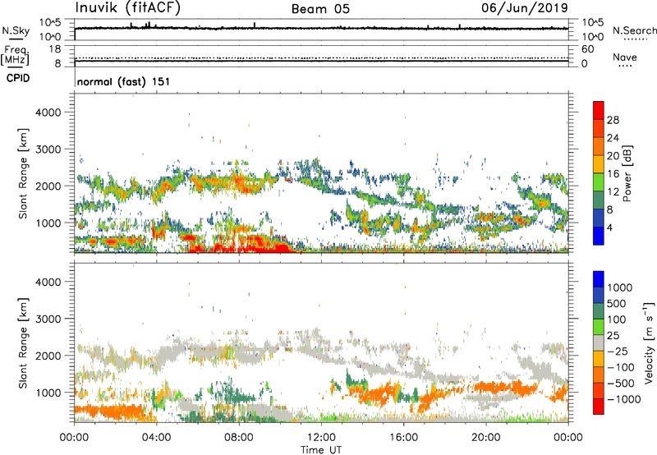
Task: Click the 'Beam 05' label
Action: tap(320, 9)
